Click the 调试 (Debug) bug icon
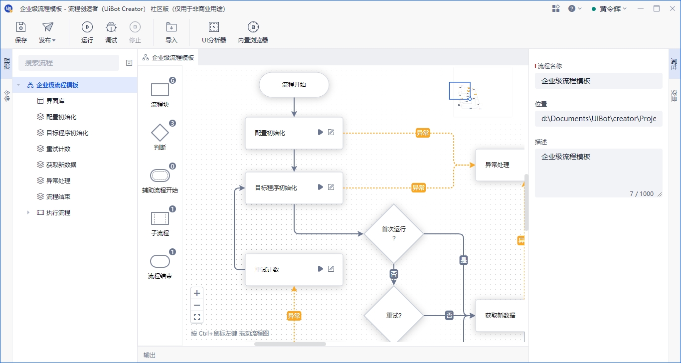 (111, 27)
